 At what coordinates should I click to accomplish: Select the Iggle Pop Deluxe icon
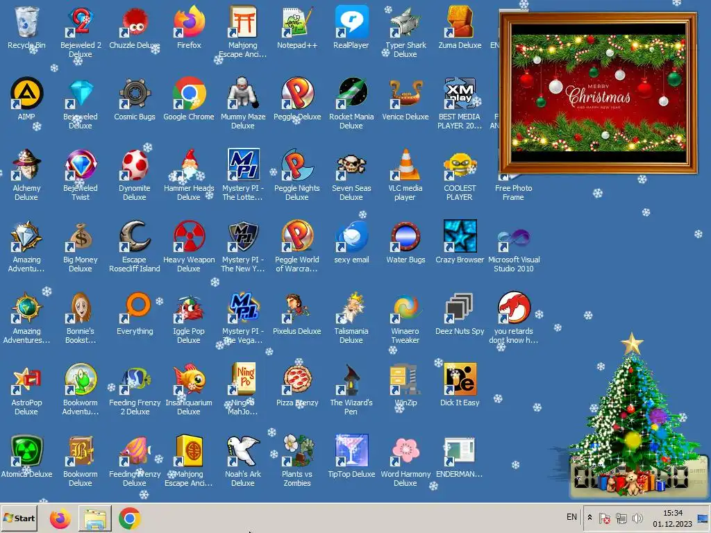point(189,308)
